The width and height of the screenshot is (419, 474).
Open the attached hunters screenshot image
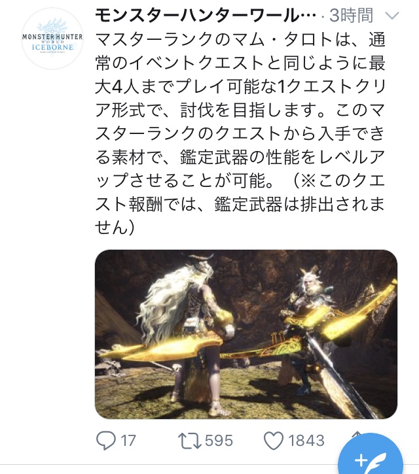(246, 334)
